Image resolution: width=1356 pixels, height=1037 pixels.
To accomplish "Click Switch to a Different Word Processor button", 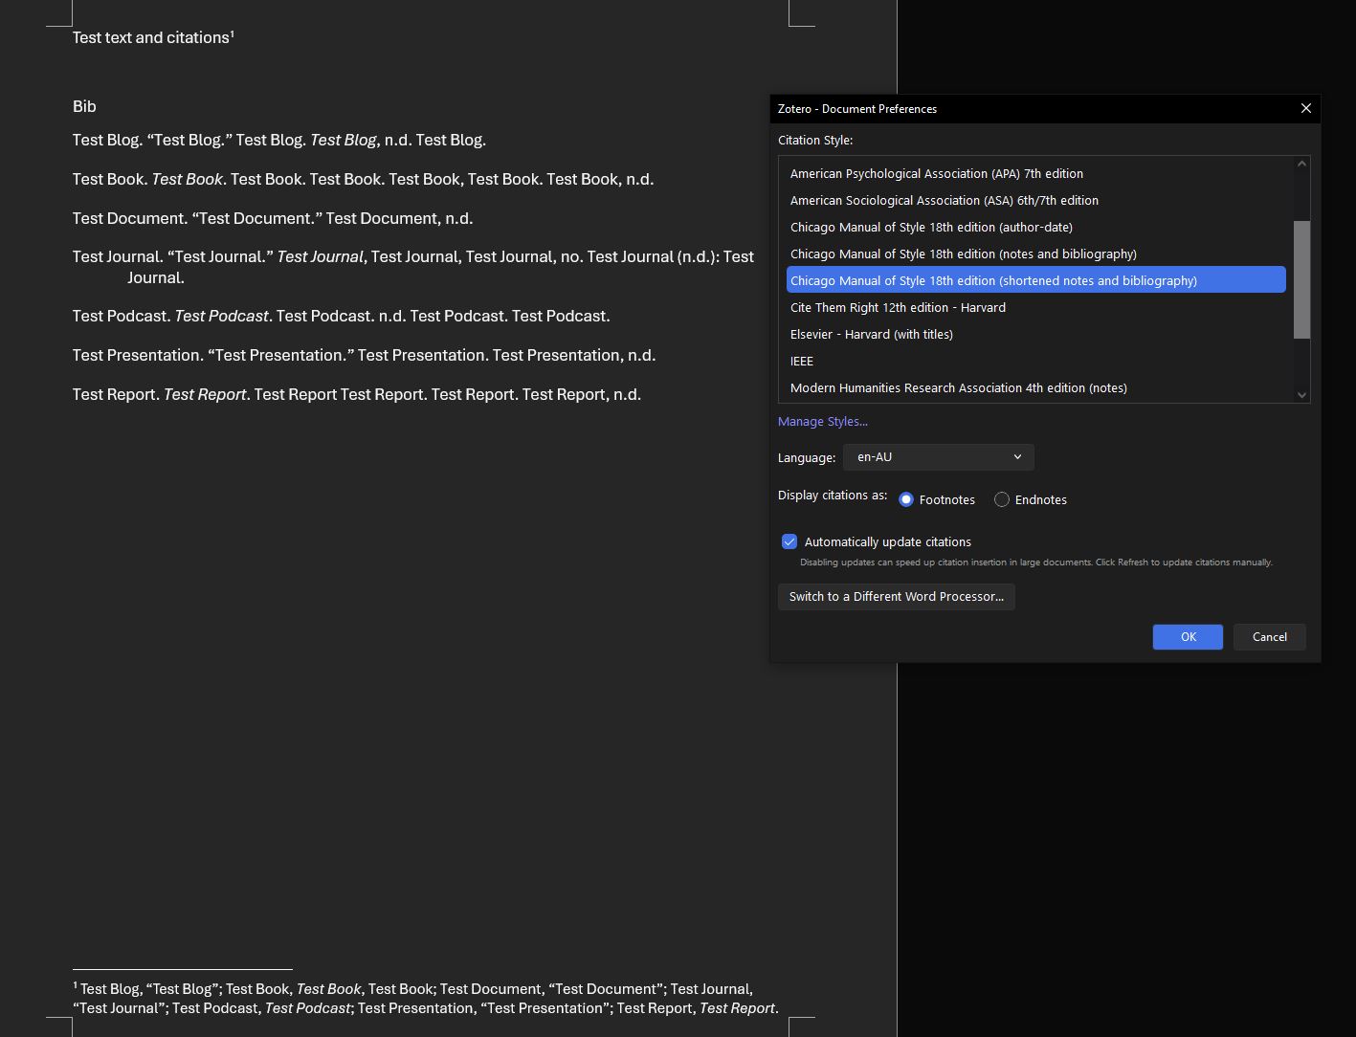I will coord(896,596).
